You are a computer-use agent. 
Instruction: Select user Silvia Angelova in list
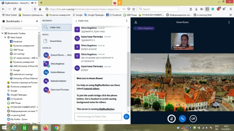click(57, 64)
